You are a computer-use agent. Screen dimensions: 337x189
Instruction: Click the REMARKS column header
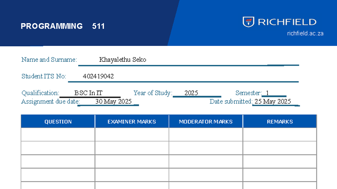(x=280, y=122)
